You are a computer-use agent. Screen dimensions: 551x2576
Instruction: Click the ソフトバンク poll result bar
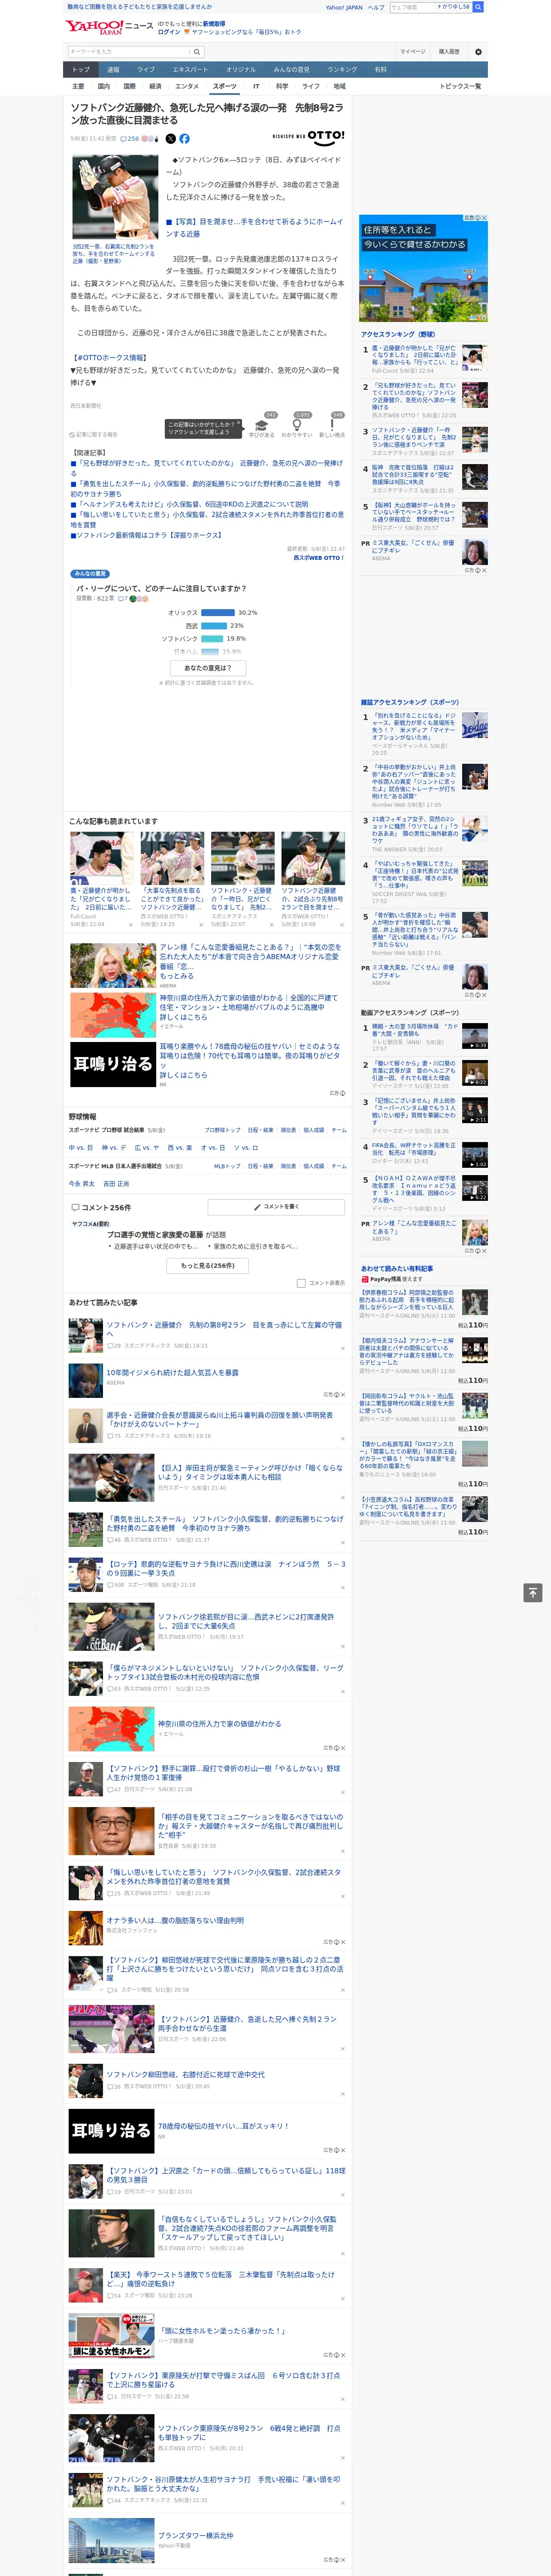212,639
